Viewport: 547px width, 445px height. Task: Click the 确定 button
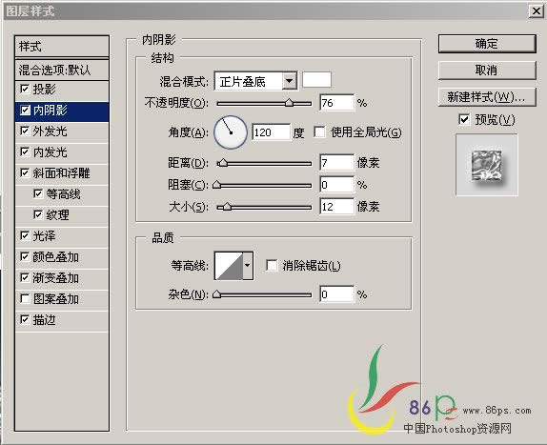pos(487,44)
